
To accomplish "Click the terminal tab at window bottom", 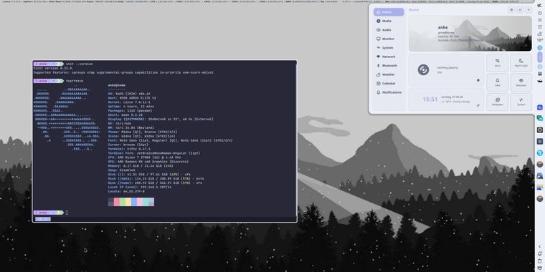I will tap(43, 219).
